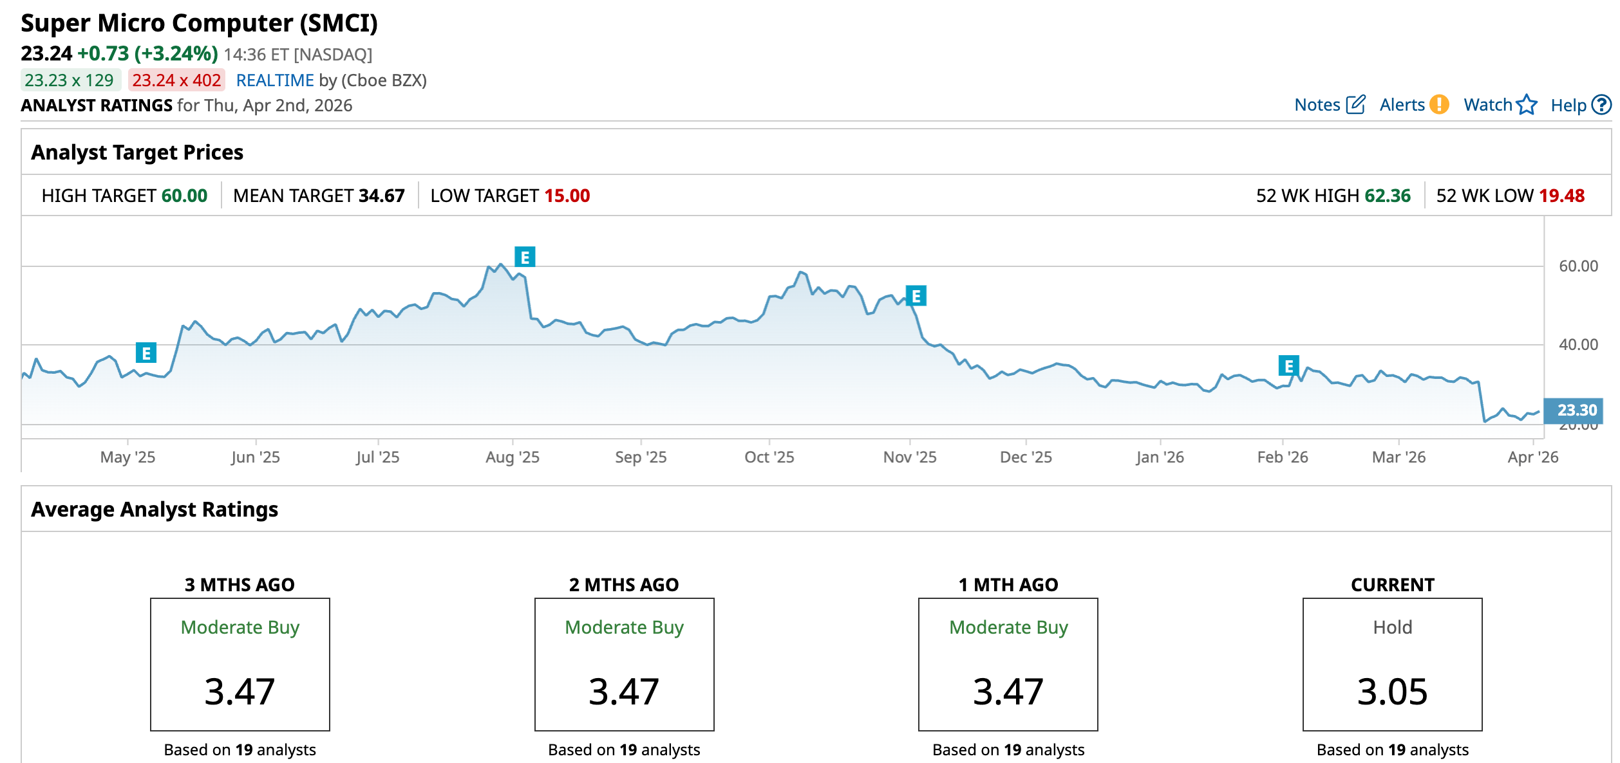This screenshot has height=763, width=1620.
Task: Click the Notes text link
Action: coord(1317,105)
